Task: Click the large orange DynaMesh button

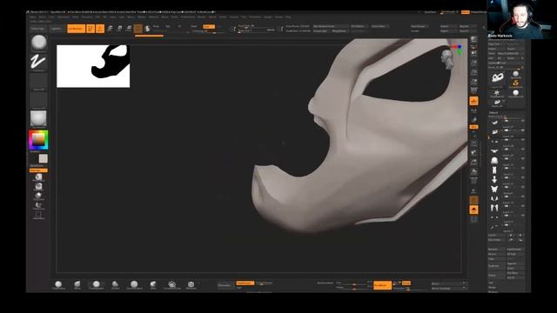Action: pos(382,285)
